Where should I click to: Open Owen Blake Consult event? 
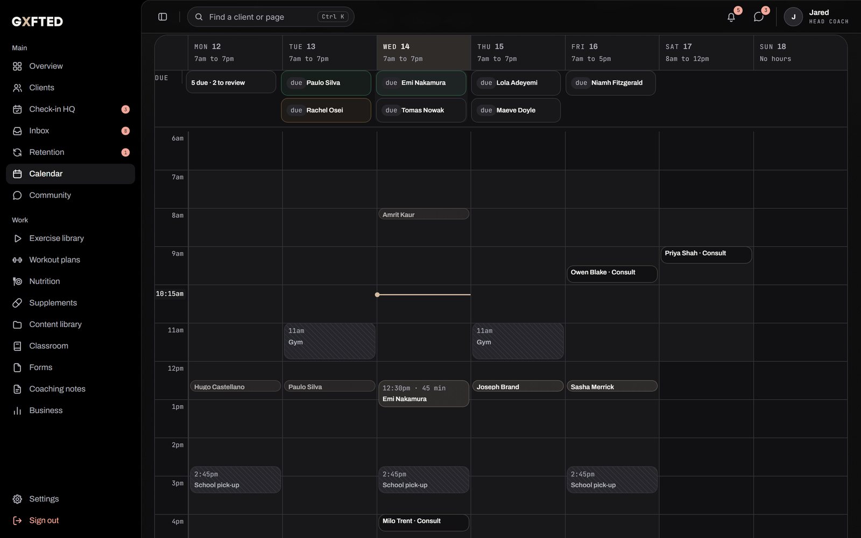pos(612,274)
